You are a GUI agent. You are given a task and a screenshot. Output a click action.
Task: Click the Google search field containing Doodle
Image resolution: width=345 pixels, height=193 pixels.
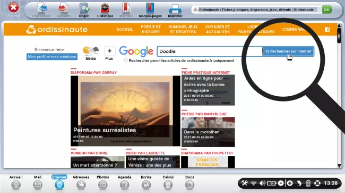pyautogui.click(x=210, y=51)
